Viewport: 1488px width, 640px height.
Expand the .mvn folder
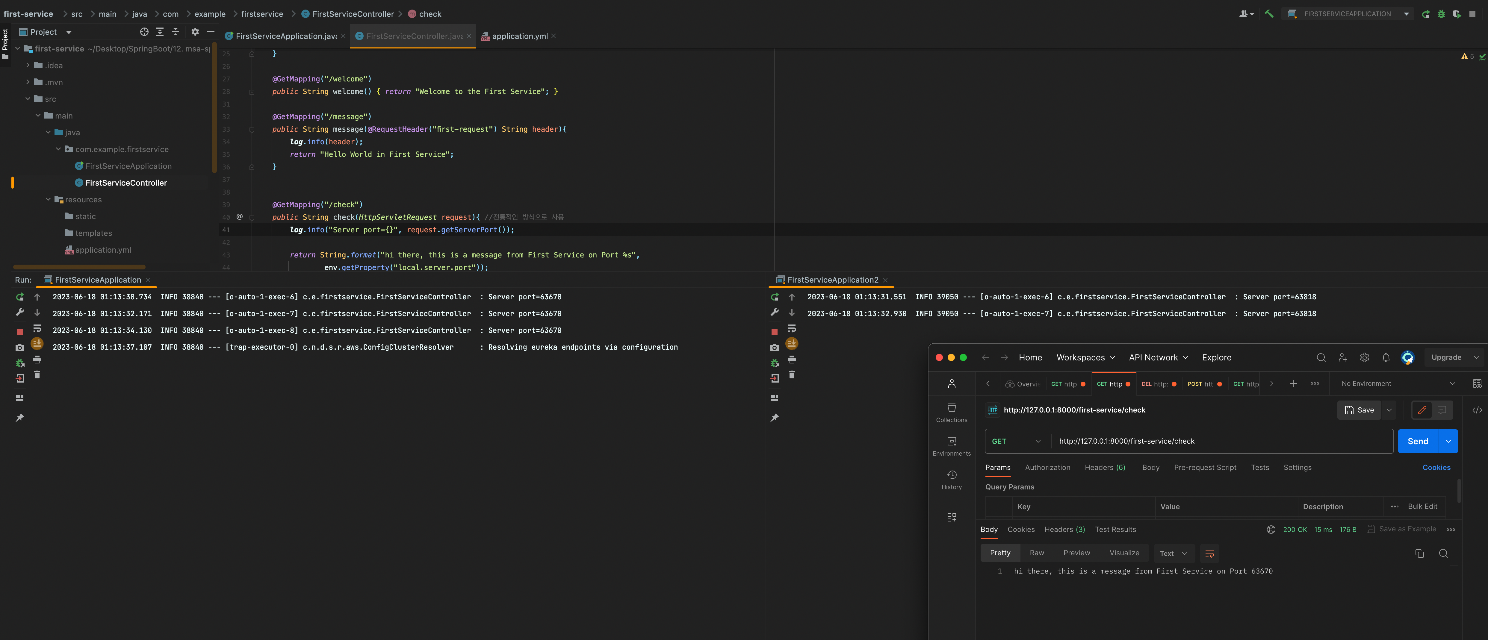[x=28, y=82]
